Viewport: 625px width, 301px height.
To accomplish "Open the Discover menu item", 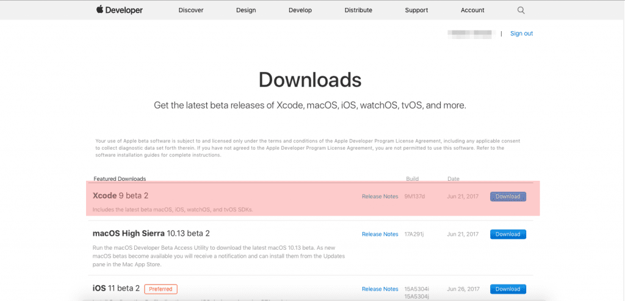I will click(191, 10).
